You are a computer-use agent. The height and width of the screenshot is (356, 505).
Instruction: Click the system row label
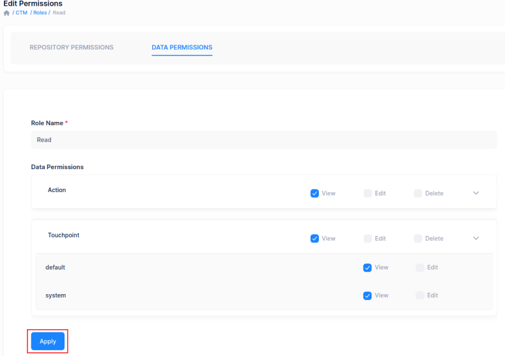pyautogui.click(x=56, y=295)
